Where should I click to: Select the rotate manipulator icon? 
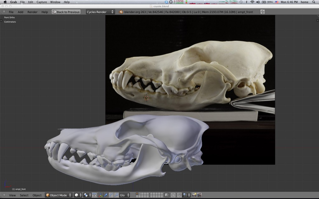112,195
